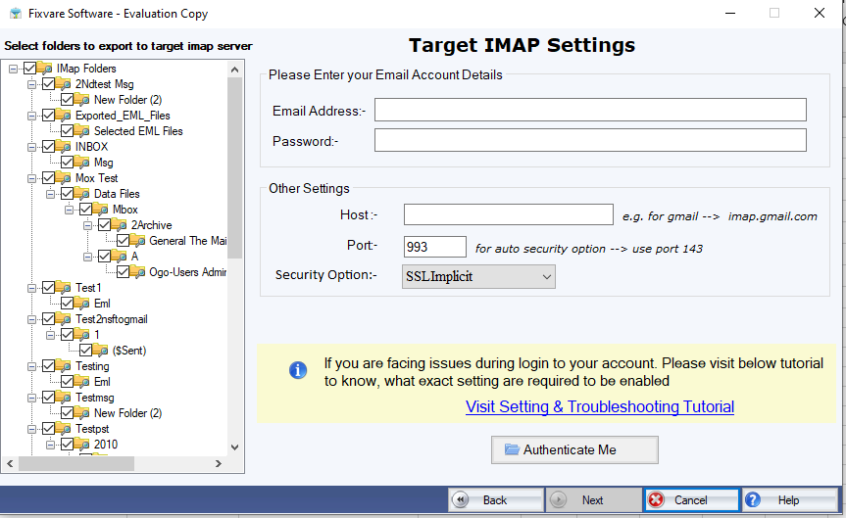Toggle the Testpst checkbox
The image size is (846, 518).
49,429
